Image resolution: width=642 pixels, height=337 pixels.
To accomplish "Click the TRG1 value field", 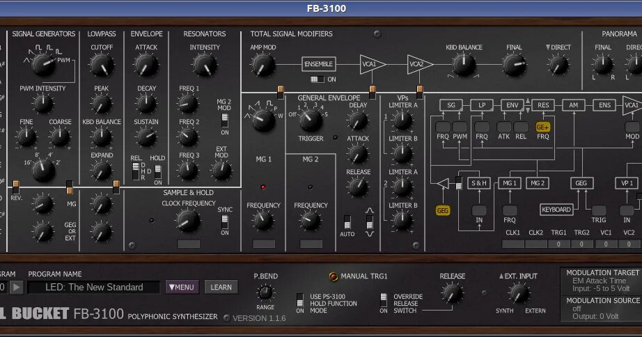I will tap(558, 244).
